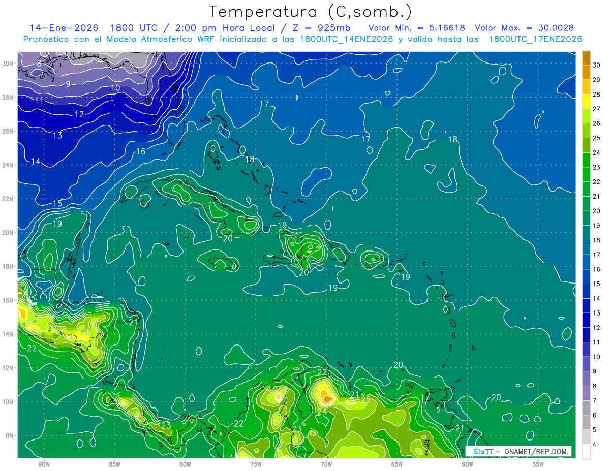
Task: Click the yellow color bar segment between 27 and 28
Action: tap(586, 101)
